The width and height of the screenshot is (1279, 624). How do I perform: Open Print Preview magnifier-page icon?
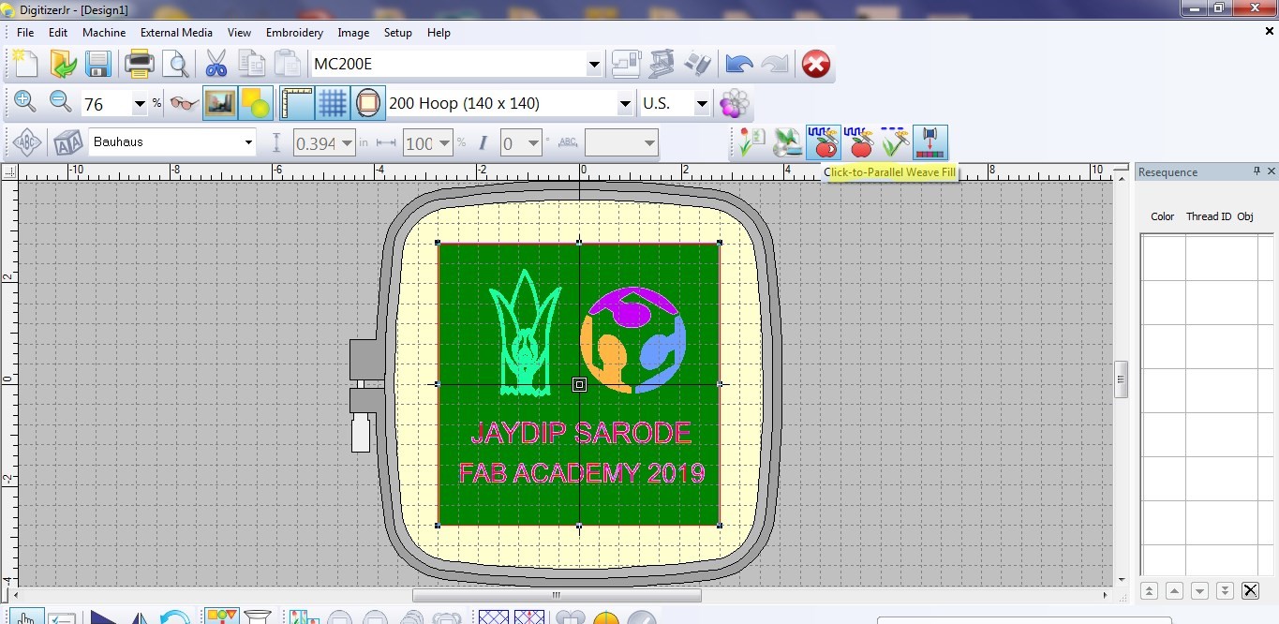175,65
